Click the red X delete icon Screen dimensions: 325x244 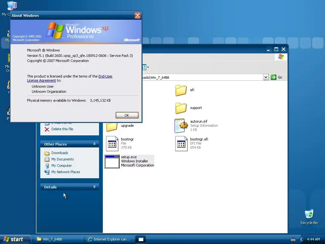[x=47, y=129]
